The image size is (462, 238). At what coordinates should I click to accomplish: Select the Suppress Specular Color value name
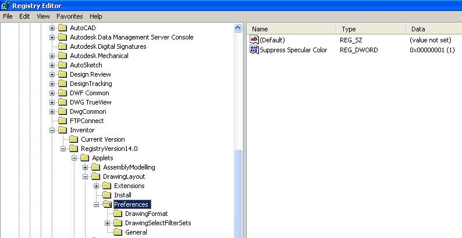coord(293,50)
